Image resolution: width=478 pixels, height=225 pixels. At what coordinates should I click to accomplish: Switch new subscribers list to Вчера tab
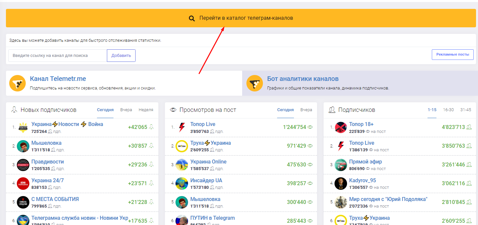pyautogui.click(x=126, y=110)
